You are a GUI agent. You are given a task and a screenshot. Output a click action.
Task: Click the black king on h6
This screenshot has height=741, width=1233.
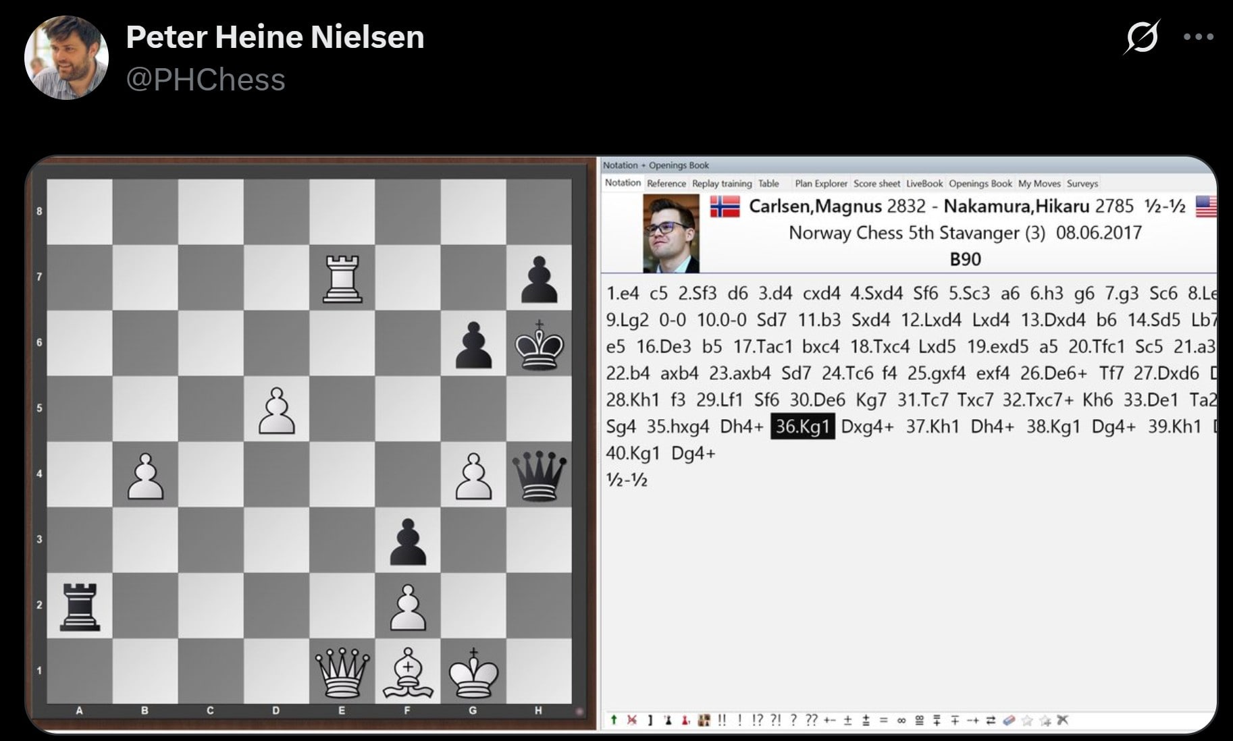[539, 344]
